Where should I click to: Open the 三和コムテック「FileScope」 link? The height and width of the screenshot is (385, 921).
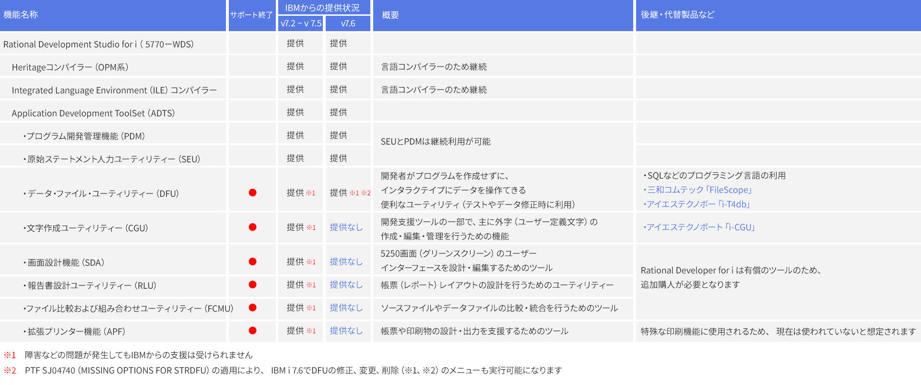point(698,190)
